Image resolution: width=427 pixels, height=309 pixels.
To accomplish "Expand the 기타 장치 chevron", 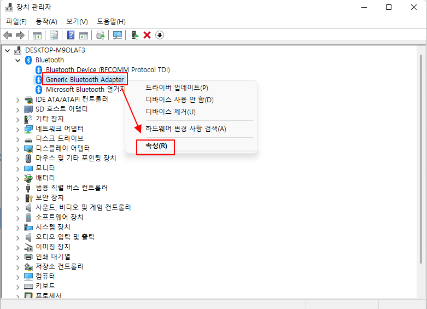I will click(18, 120).
